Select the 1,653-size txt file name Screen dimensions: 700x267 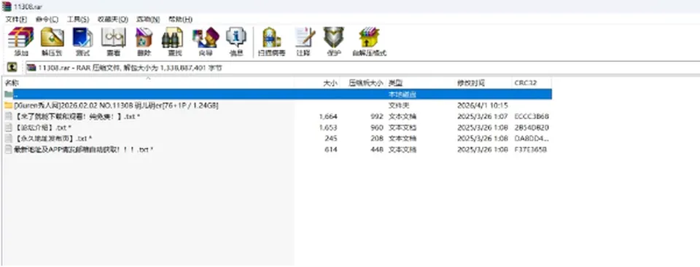43,128
